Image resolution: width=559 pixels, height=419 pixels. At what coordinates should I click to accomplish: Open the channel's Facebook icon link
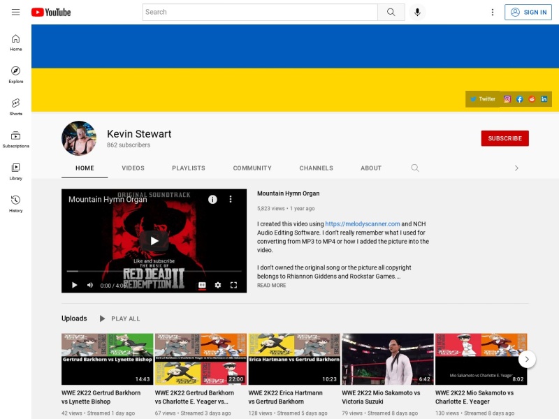point(519,99)
